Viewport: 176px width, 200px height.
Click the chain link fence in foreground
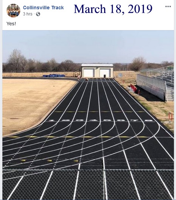coord(88,184)
